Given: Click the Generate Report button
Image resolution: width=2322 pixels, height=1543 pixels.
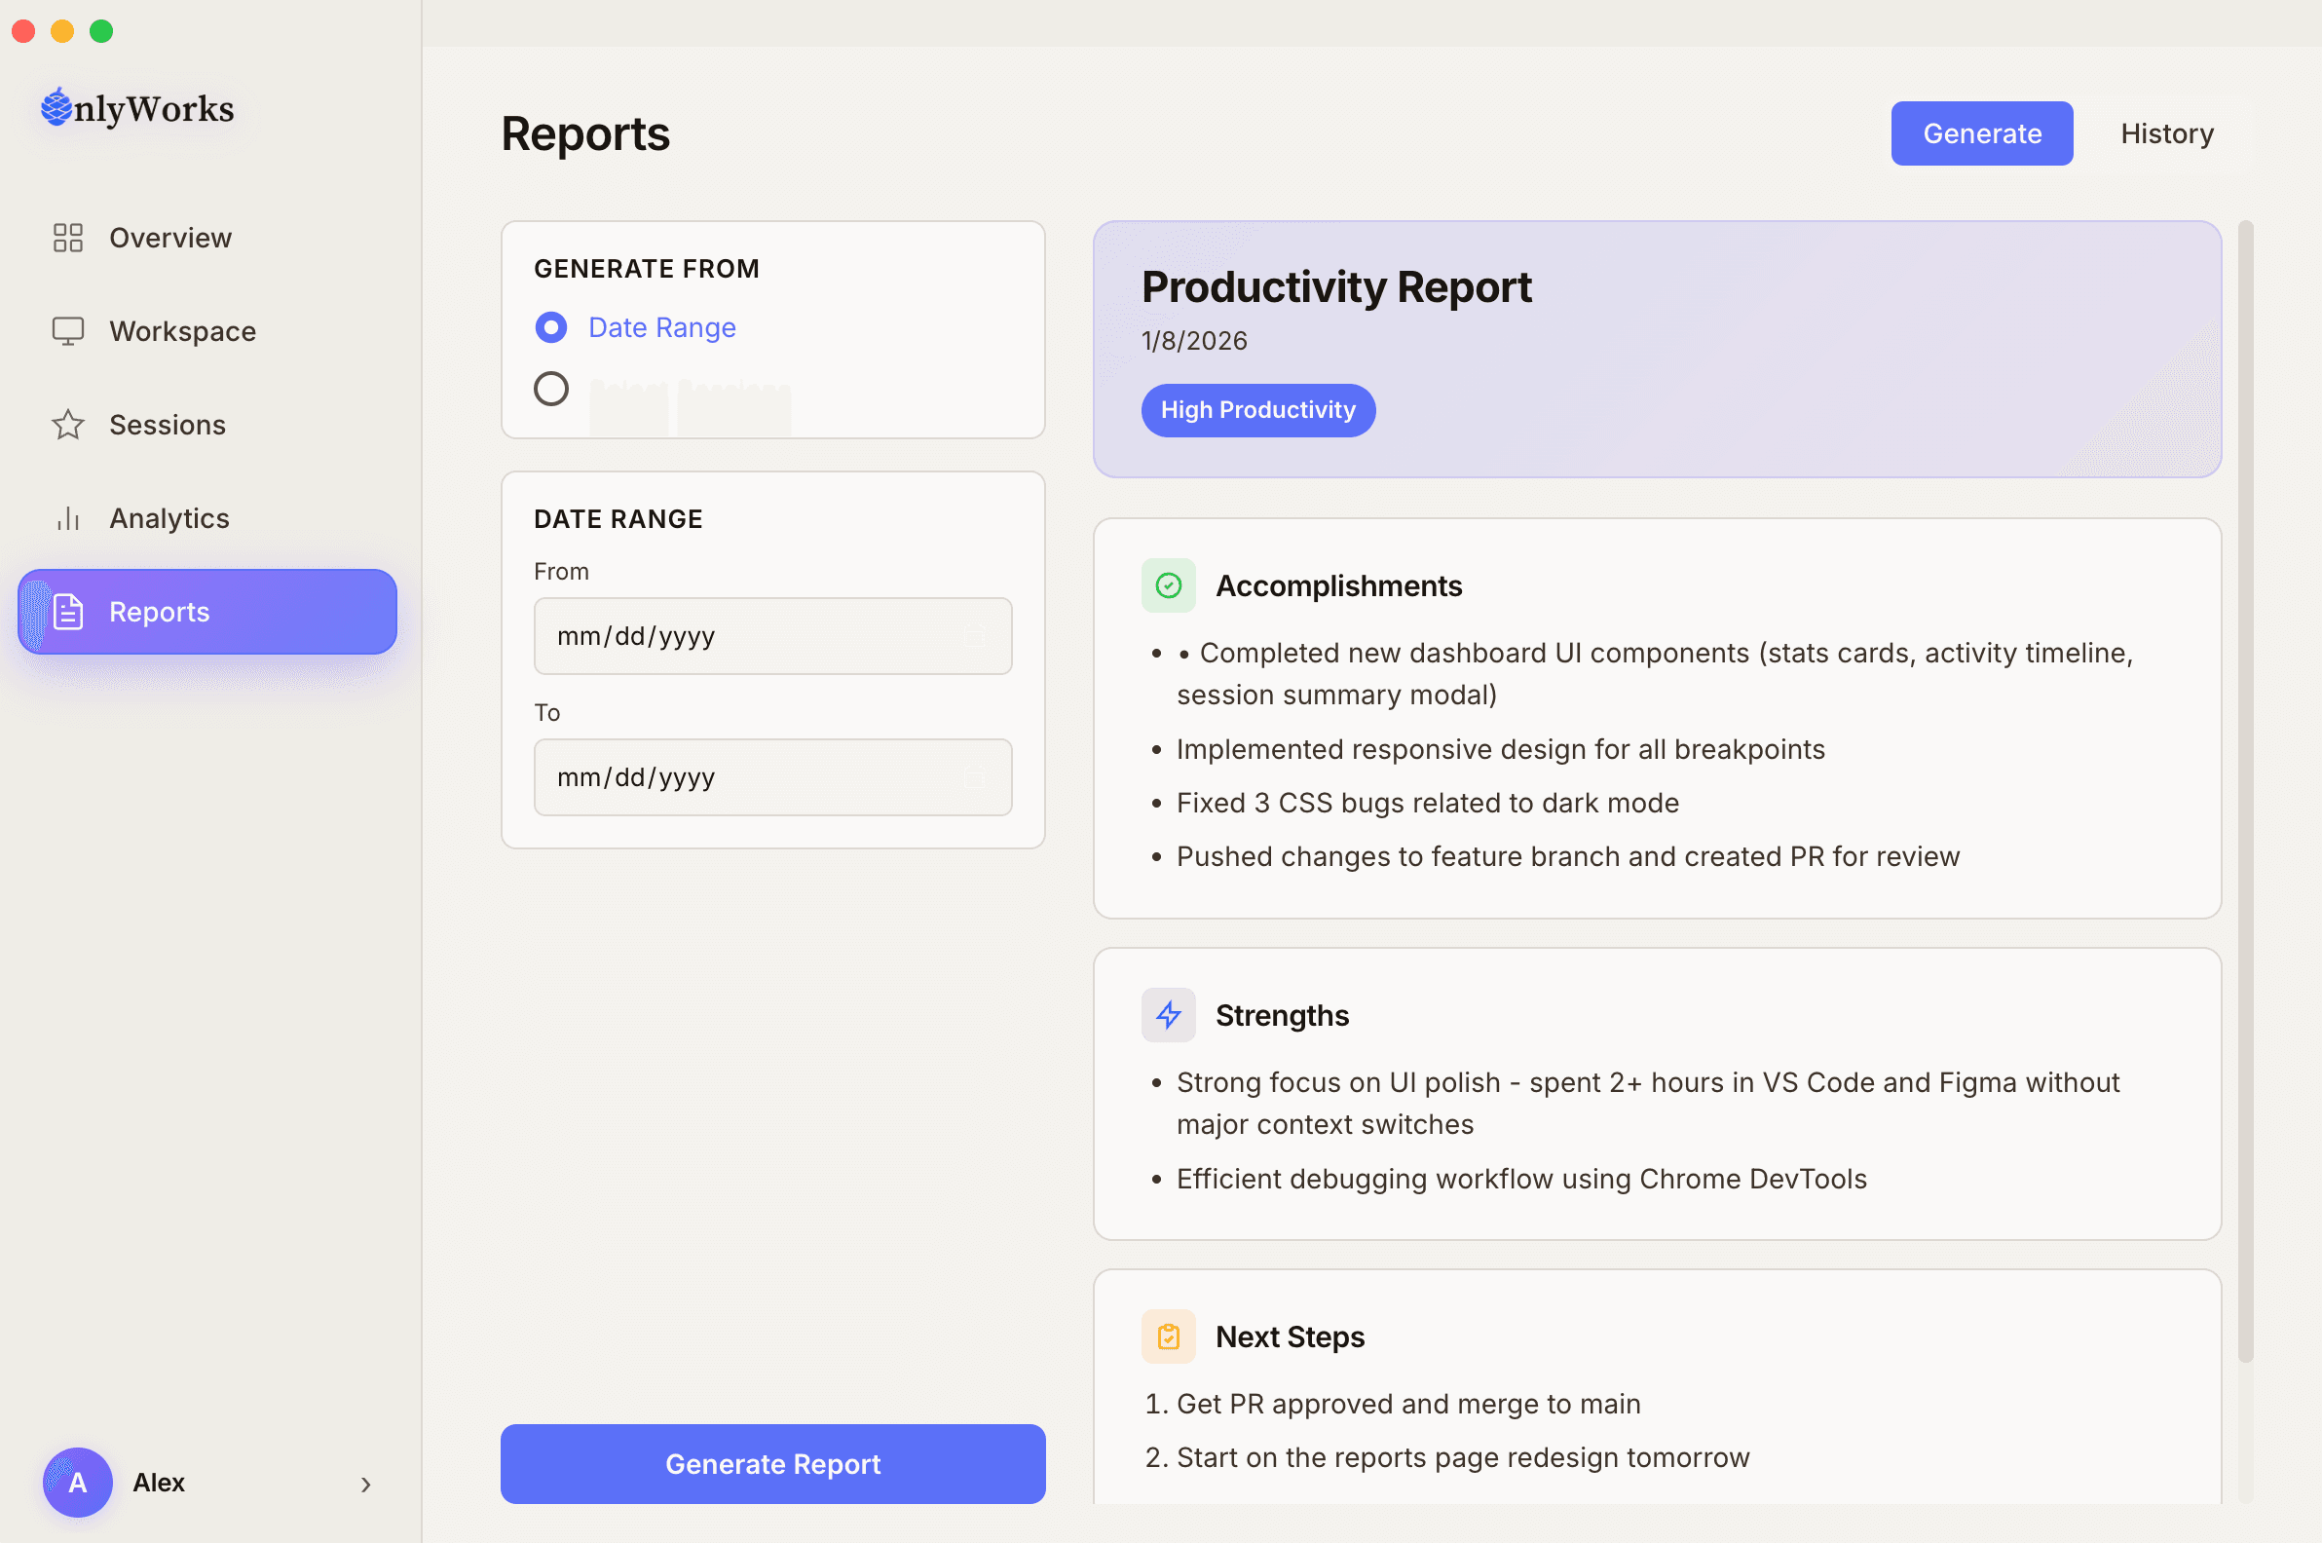Looking at the screenshot, I should coord(772,1463).
